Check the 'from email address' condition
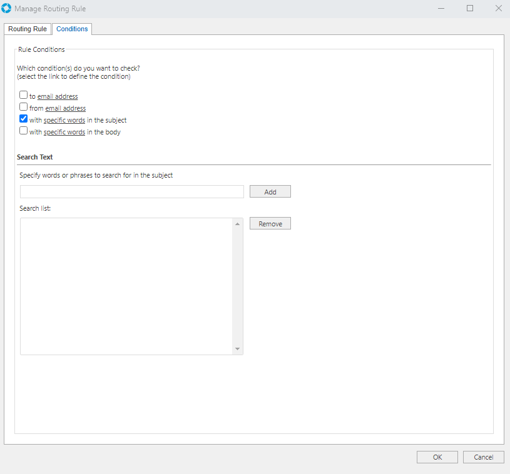 click(x=23, y=108)
